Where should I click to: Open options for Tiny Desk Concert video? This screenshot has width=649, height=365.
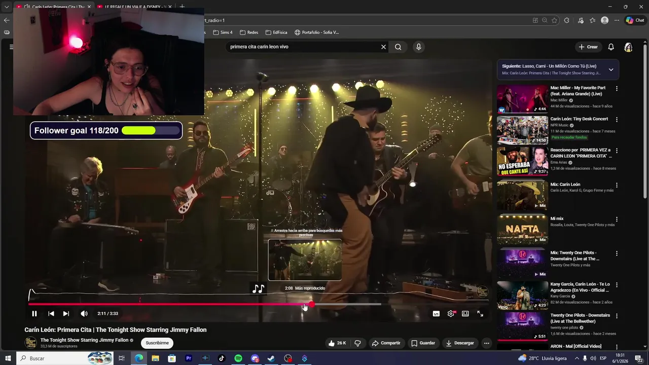(617, 120)
